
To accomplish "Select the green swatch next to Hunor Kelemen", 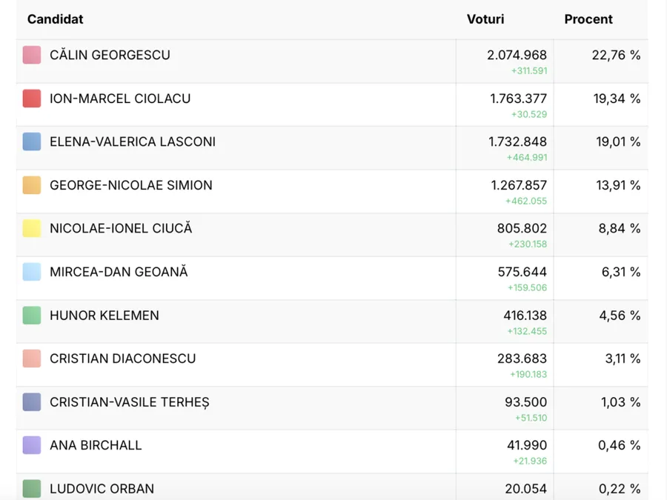I will tap(32, 315).
